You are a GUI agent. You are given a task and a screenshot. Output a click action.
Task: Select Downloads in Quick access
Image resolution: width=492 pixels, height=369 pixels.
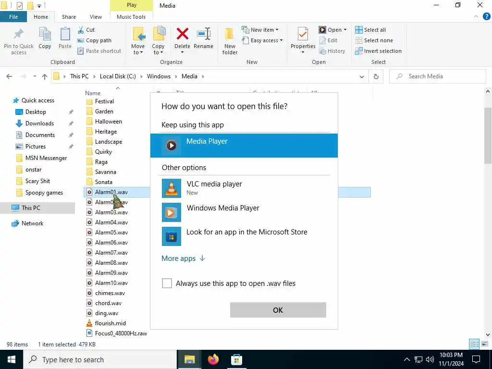(x=39, y=123)
